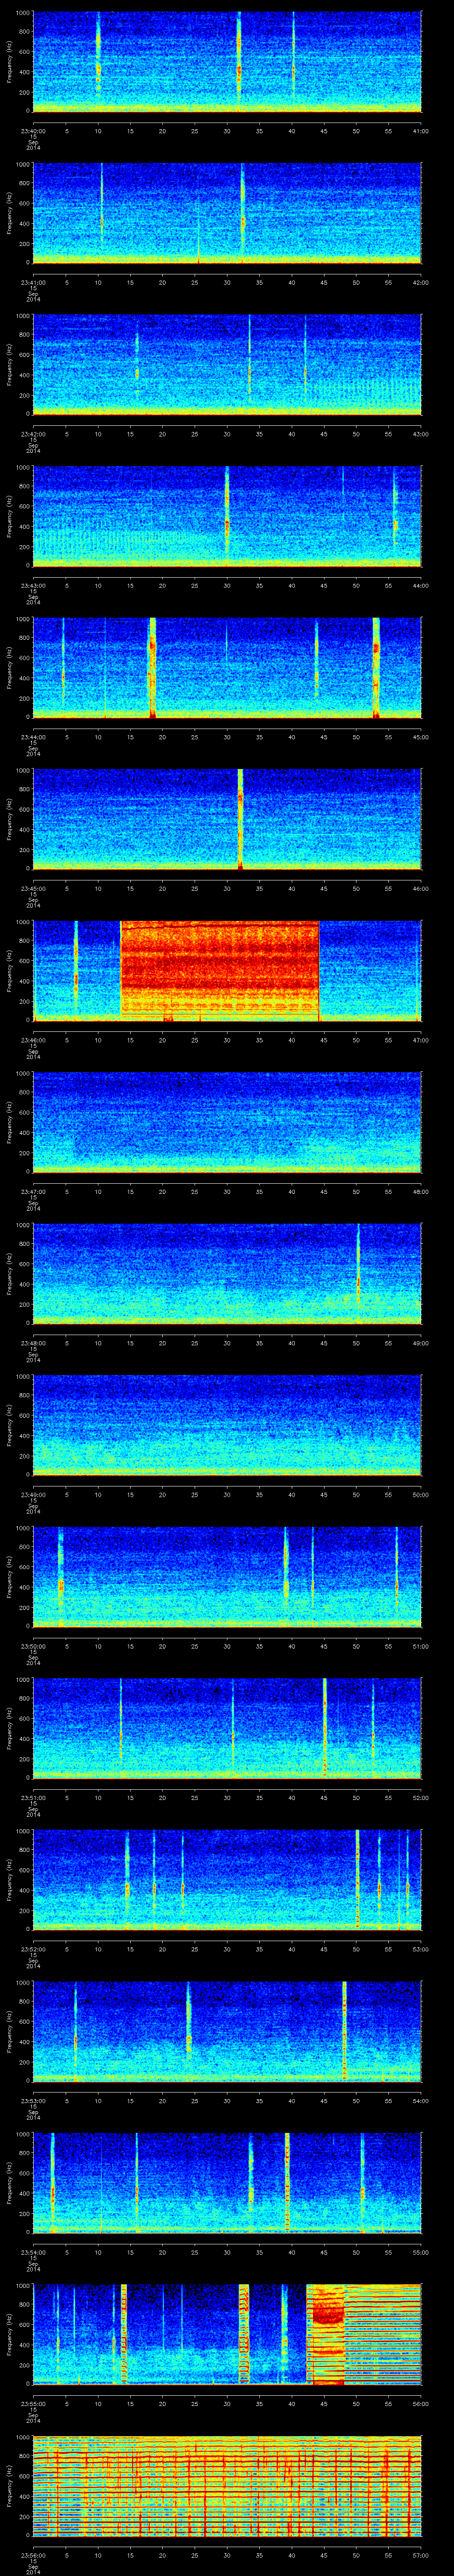
Task: Click the 57:00 end label on the last spectrogram
Action: (420, 2556)
